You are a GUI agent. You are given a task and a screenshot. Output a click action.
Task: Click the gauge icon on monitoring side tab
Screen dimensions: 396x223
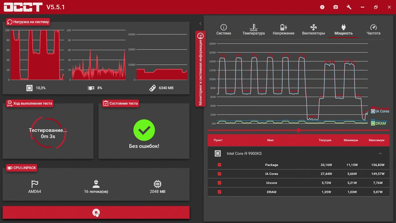200,36
